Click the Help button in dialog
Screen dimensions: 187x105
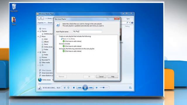(113, 76)
